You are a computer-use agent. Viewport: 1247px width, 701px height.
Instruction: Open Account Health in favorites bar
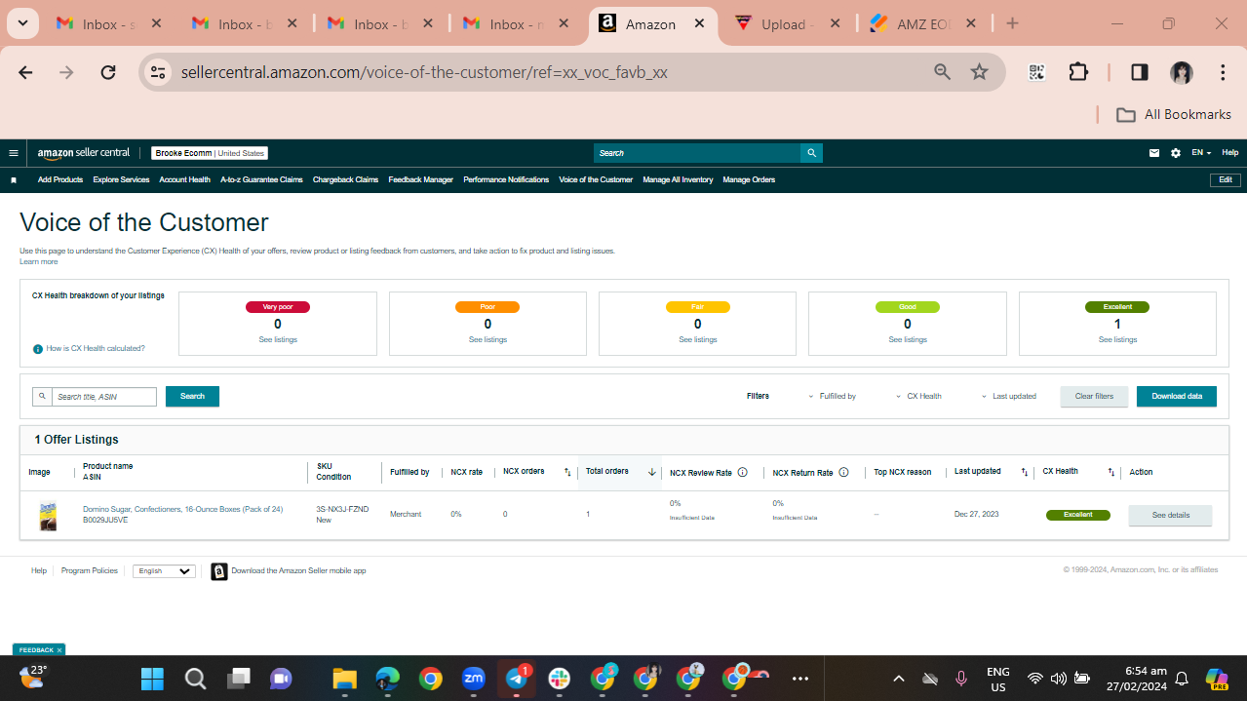pos(185,180)
